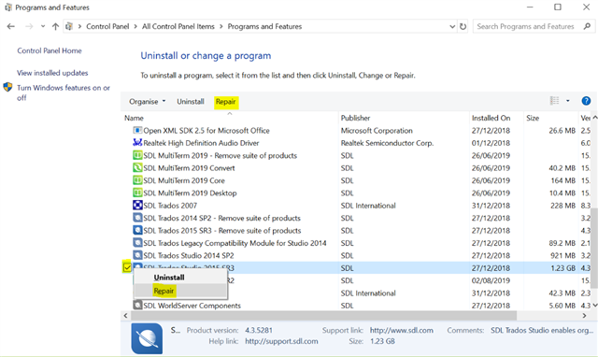Click the horizontal scrollbar right arrow
Screen dimensions: 598x357
pyautogui.click(x=584, y=316)
